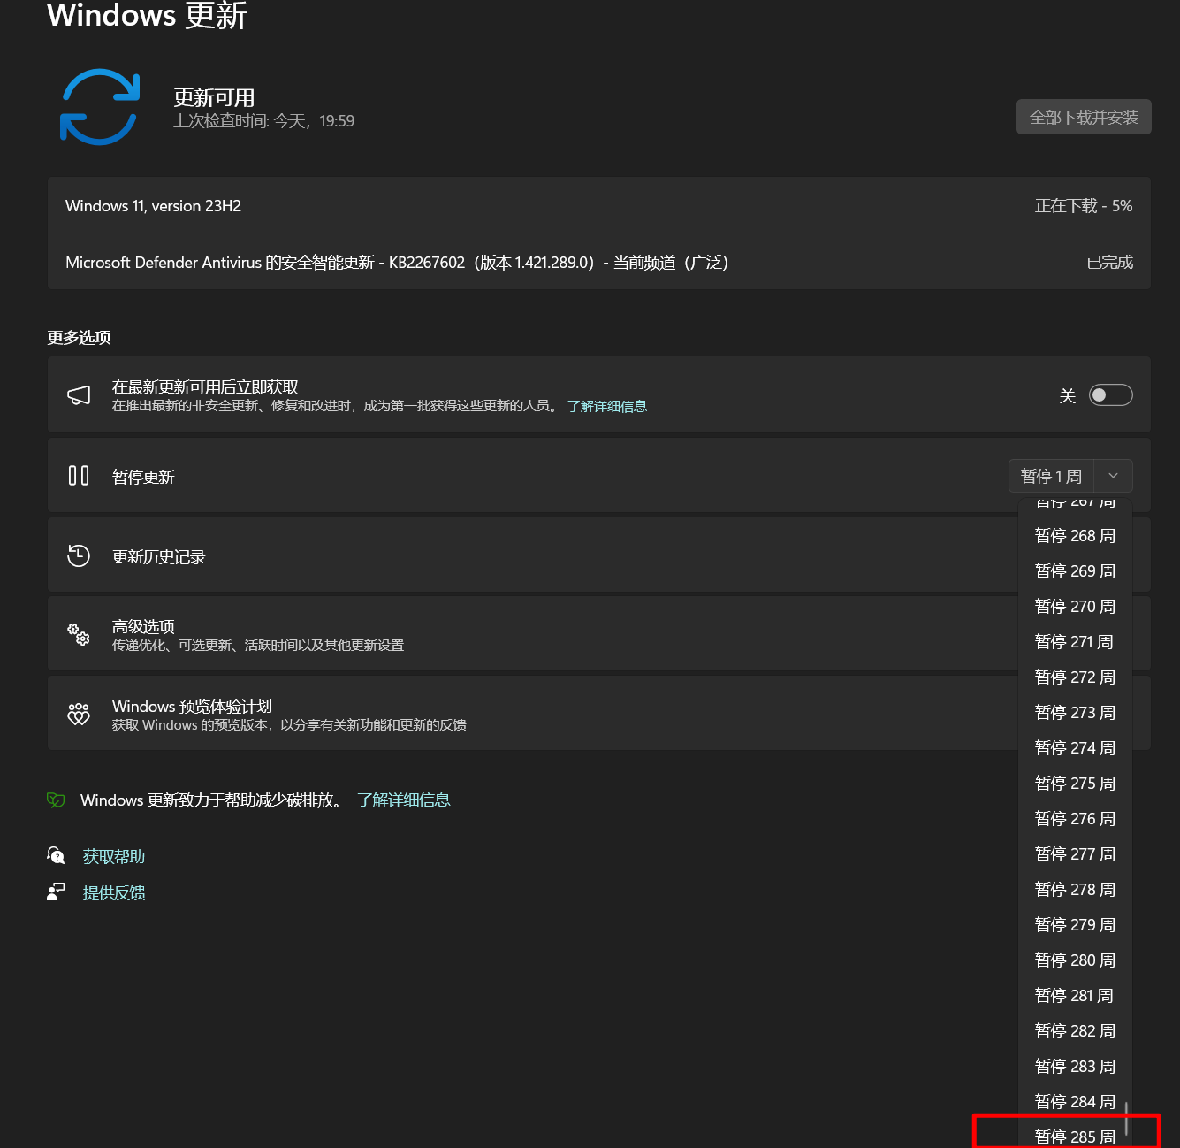Choose 暂停 278 周 option
Viewport: 1180px width, 1148px height.
[1075, 890]
